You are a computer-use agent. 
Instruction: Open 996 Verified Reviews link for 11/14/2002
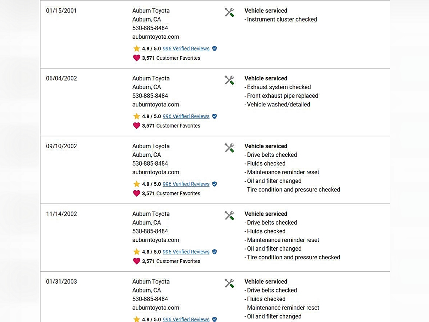186,252
